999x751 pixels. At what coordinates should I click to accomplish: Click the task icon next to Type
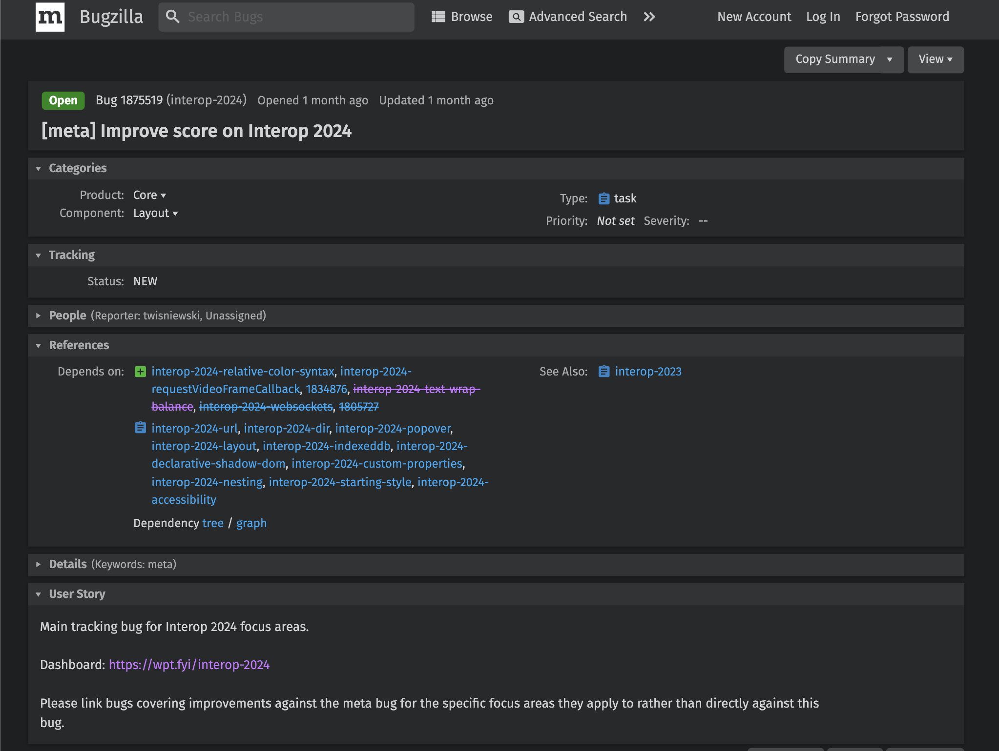point(604,198)
